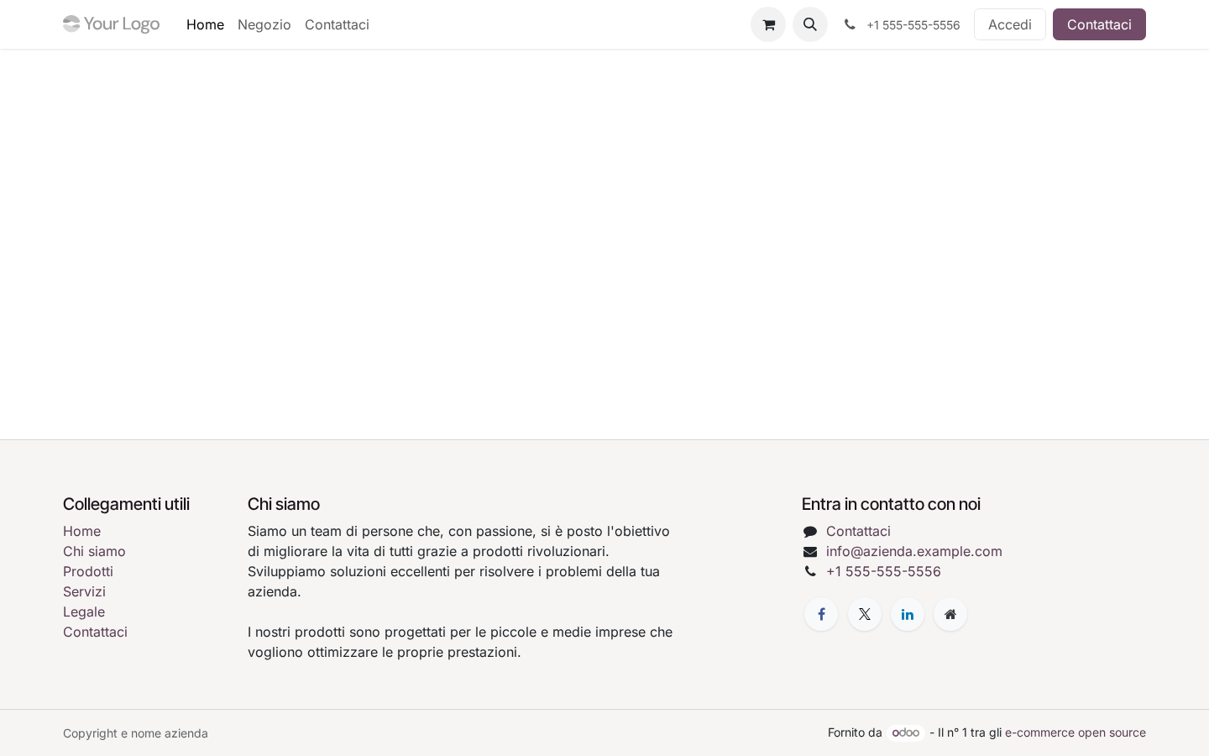Image resolution: width=1209 pixels, height=756 pixels.
Task: Open Chi siamo footer link
Action: coord(94,551)
